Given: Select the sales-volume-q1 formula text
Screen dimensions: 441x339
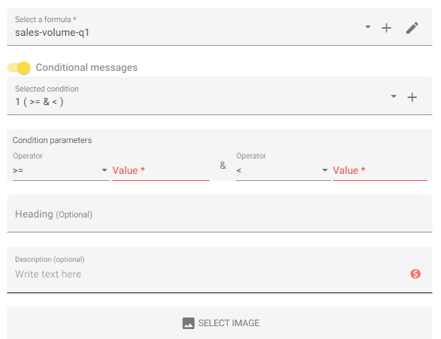Looking at the screenshot, I should [x=52, y=33].
